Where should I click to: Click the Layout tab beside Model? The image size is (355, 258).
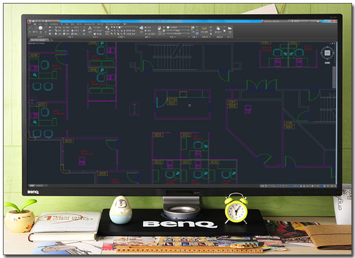point(40,186)
